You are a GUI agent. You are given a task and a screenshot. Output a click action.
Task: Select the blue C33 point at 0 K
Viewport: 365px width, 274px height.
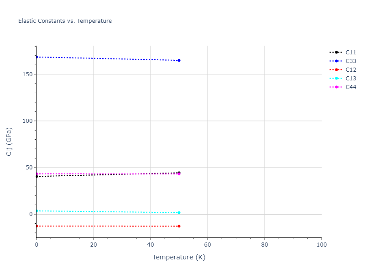(36, 57)
